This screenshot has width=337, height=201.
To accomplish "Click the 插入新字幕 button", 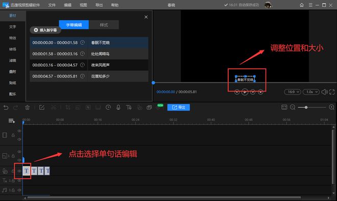I will click(x=45, y=30).
